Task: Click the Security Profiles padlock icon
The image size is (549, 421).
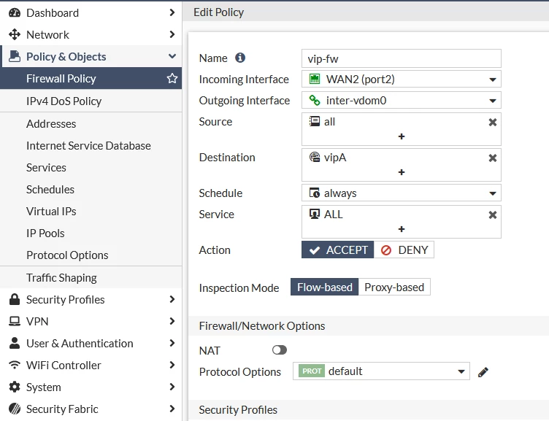Action: point(15,300)
